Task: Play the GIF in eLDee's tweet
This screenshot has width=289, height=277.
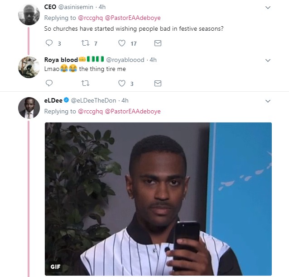Action: (158, 199)
